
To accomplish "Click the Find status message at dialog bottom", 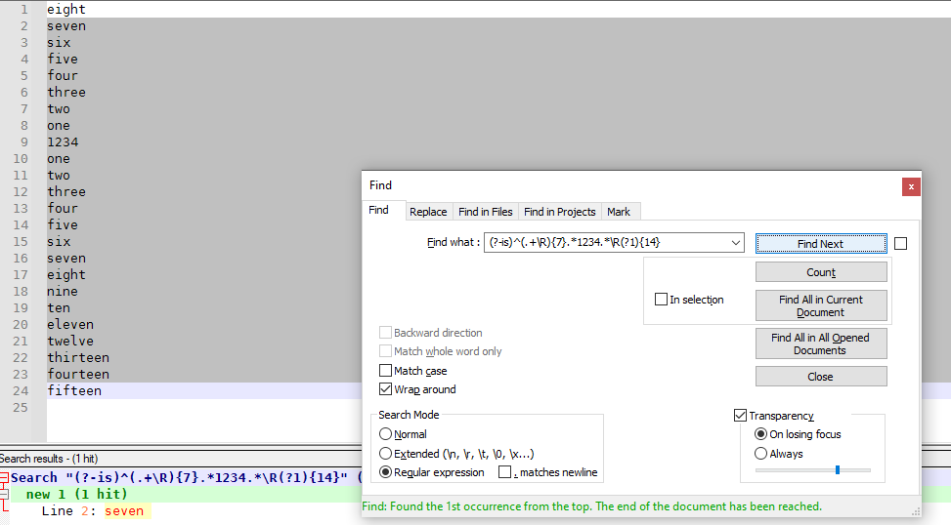I will (x=592, y=506).
